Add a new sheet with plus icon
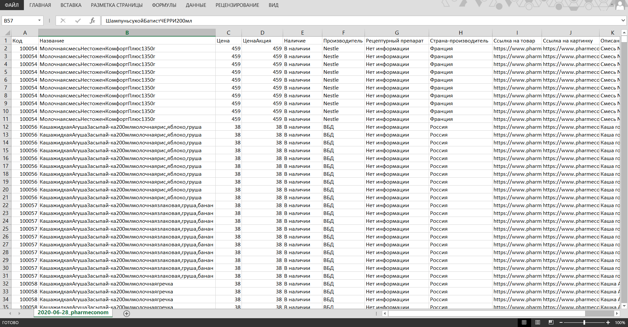 click(127, 313)
